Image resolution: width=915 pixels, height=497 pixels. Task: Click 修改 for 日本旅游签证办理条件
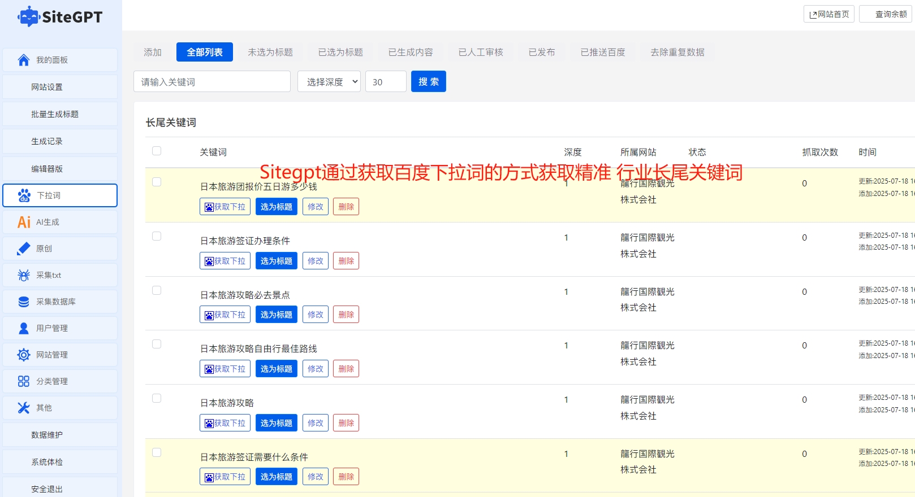[x=316, y=261]
